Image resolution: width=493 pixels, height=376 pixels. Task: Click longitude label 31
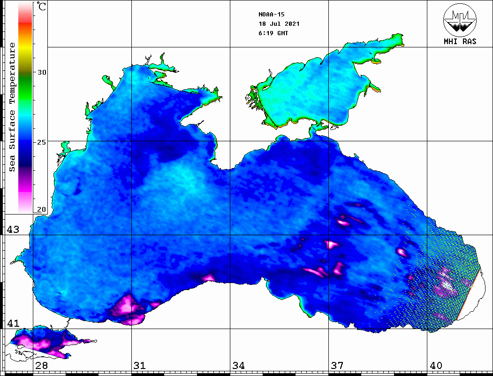pyautogui.click(x=140, y=366)
